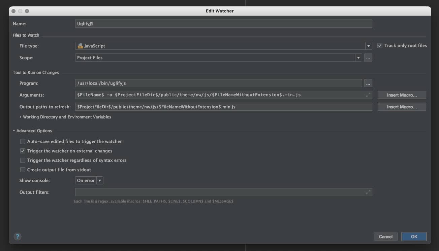The height and width of the screenshot is (251, 439).
Task: Click the 'File type:' label
Action: (29, 46)
